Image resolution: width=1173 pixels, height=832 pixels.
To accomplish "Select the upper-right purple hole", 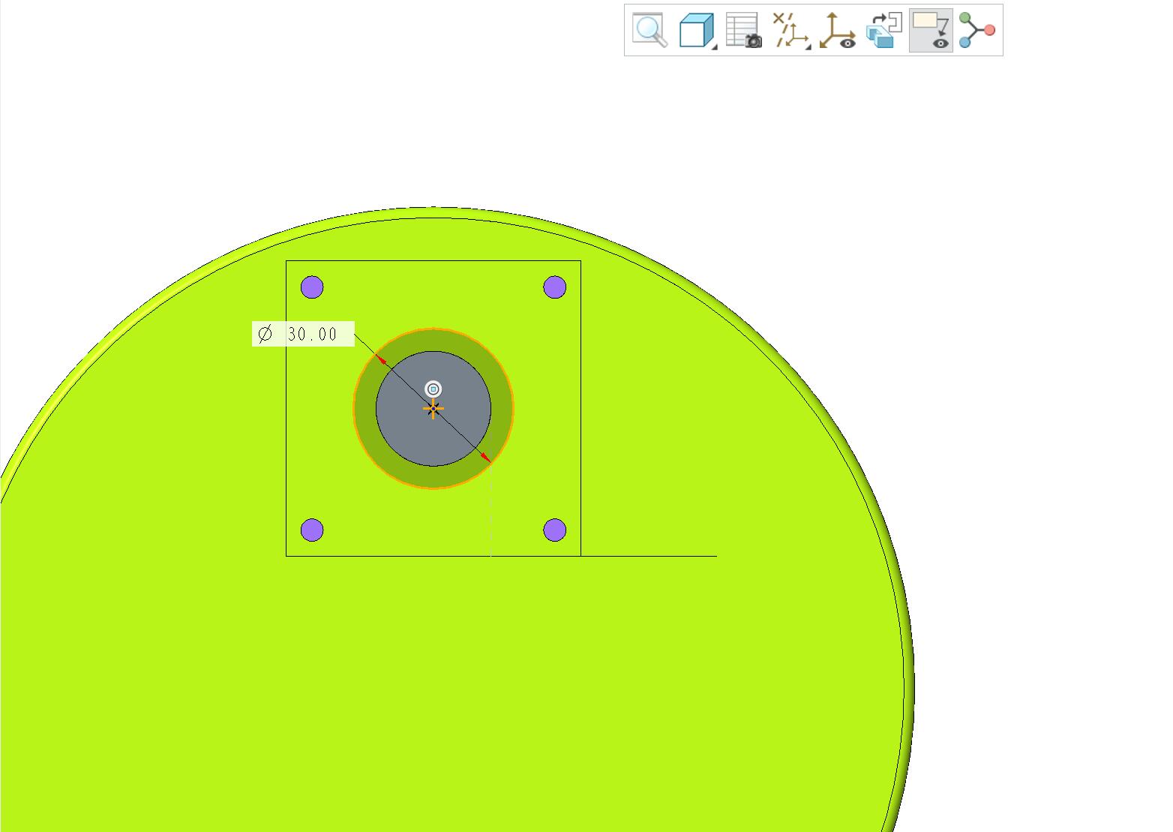I will click(x=554, y=287).
